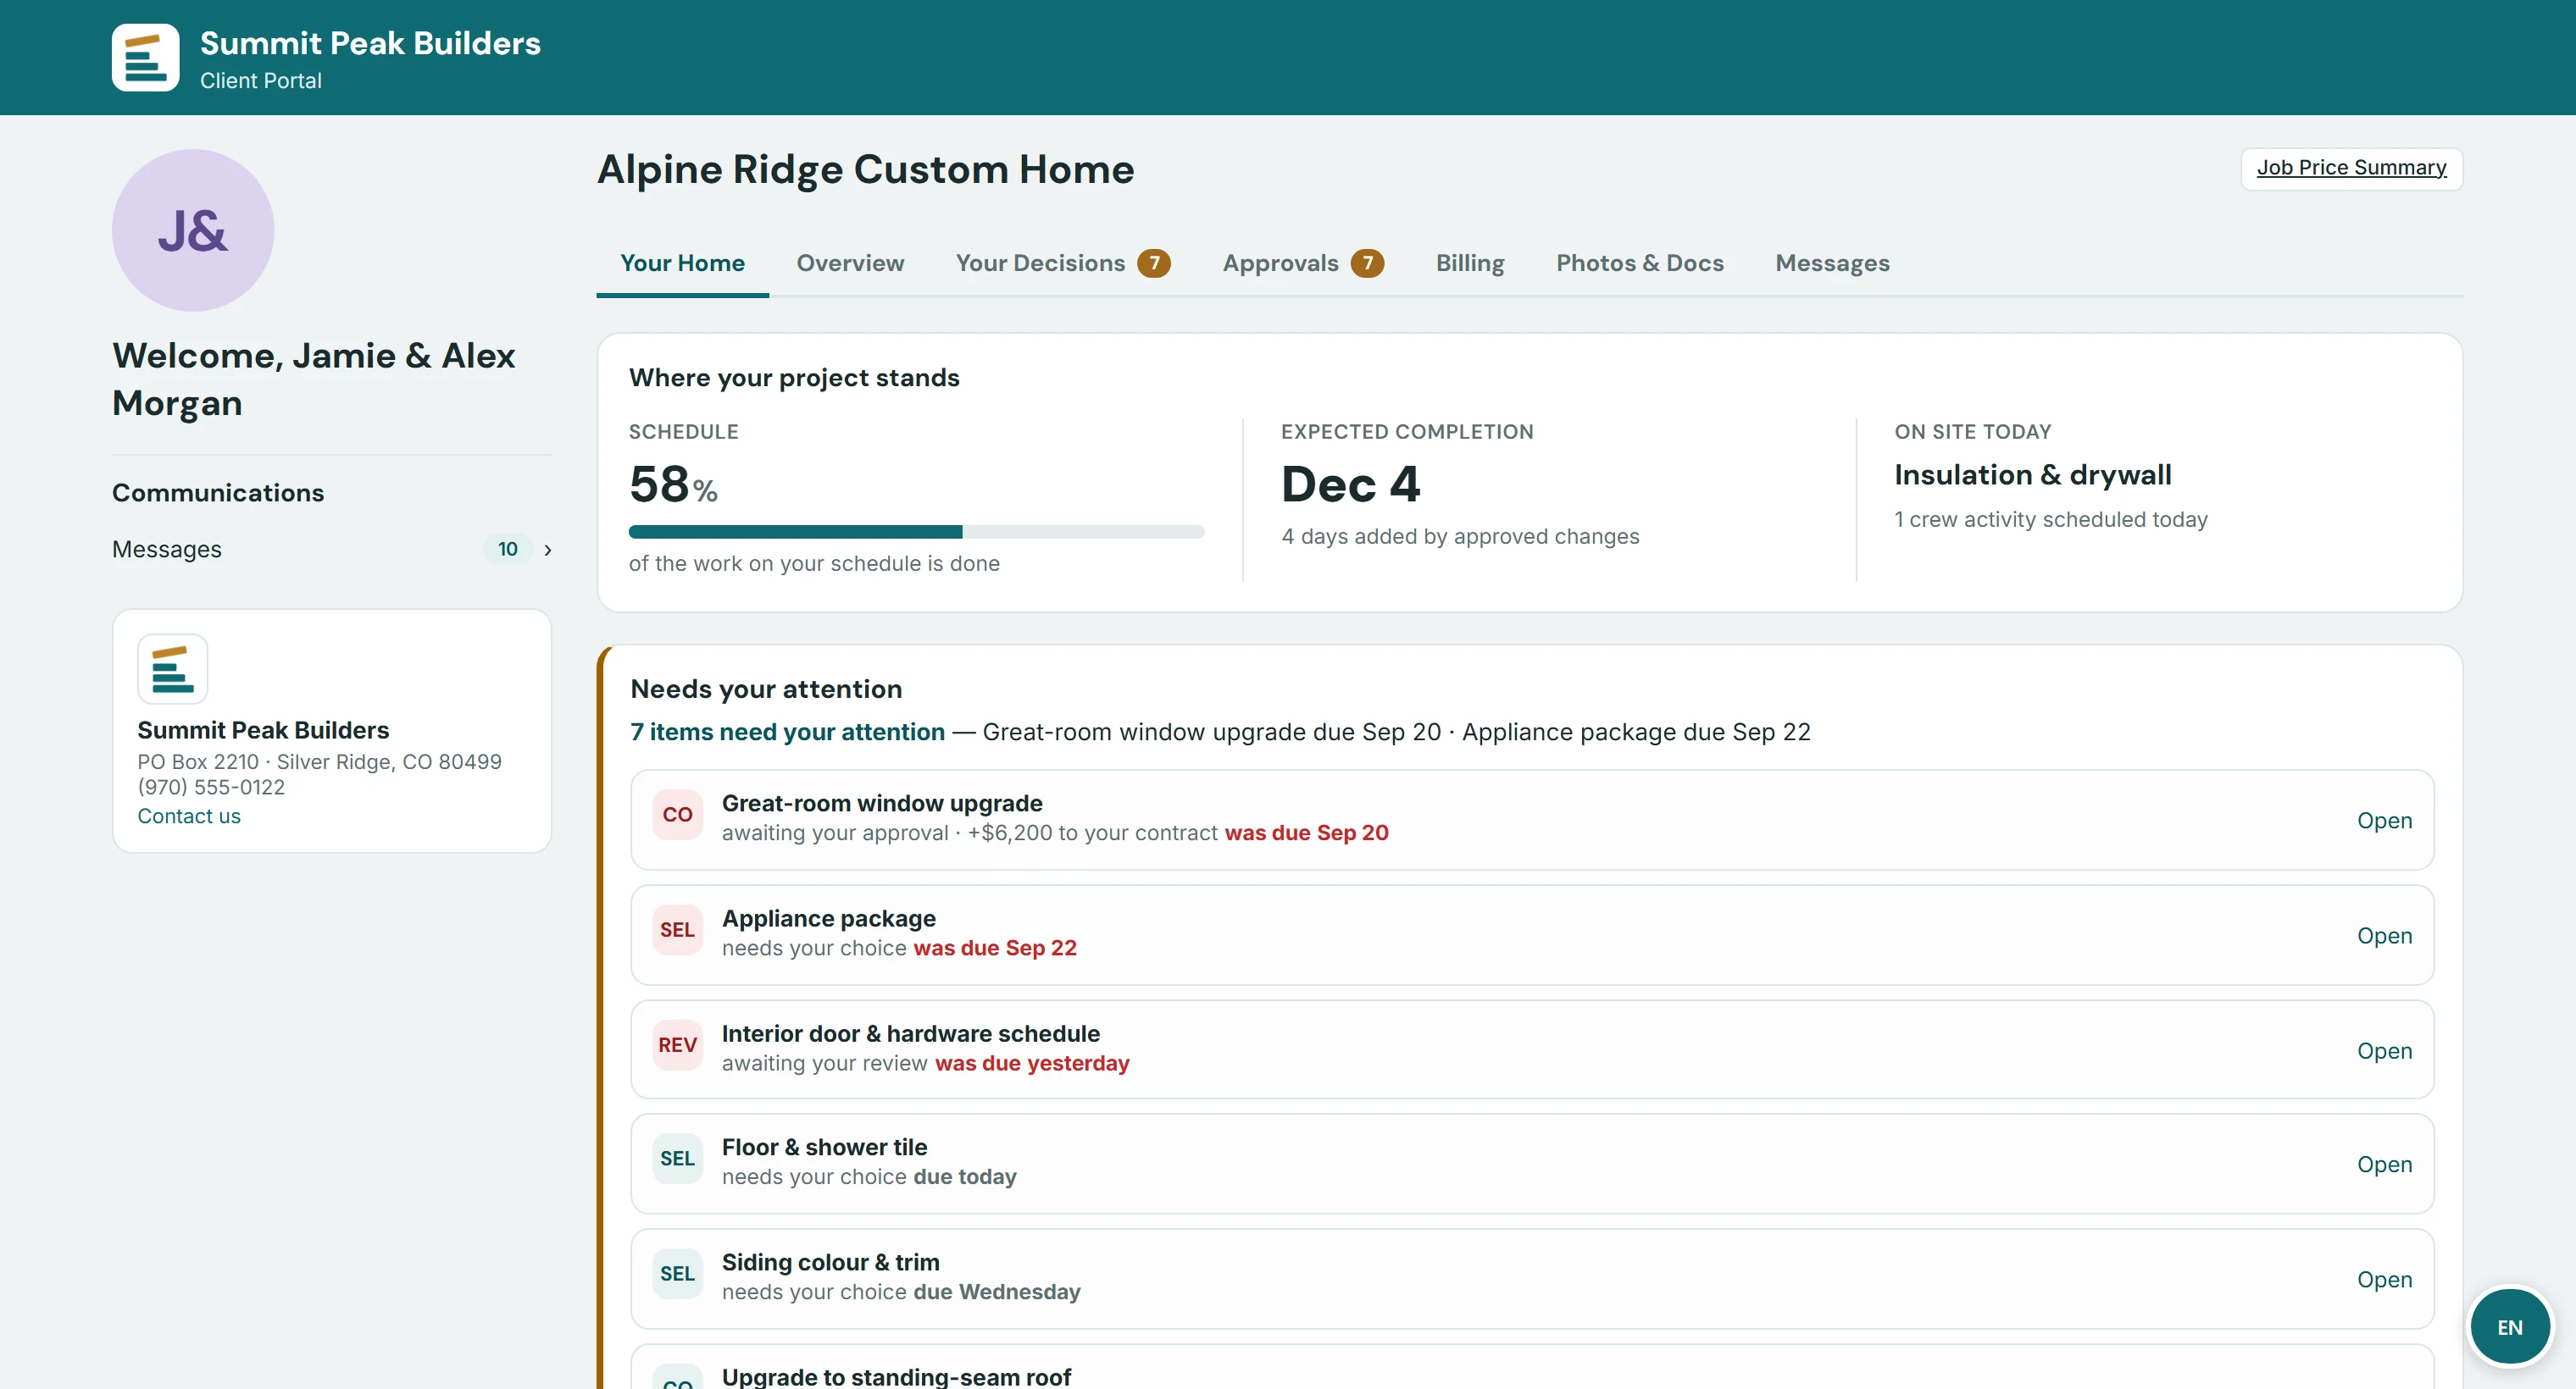Open the Floor & shower tile item
2576x1389 pixels.
[x=2384, y=1165]
